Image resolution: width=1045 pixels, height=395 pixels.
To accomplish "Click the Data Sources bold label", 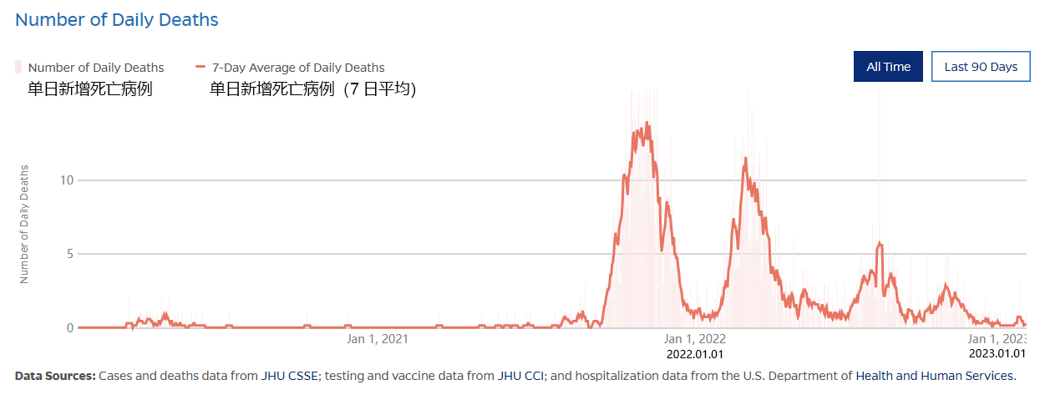I will coord(55,377).
